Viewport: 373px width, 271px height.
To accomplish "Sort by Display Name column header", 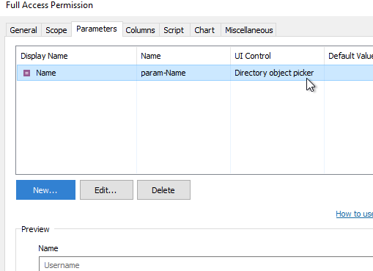I will (x=76, y=56).
